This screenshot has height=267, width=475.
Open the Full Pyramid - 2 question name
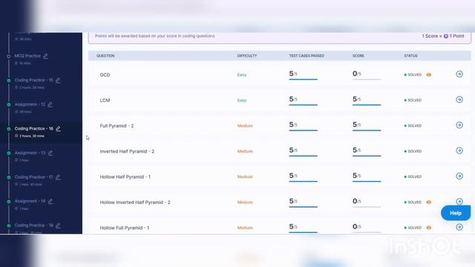(117, 125)
